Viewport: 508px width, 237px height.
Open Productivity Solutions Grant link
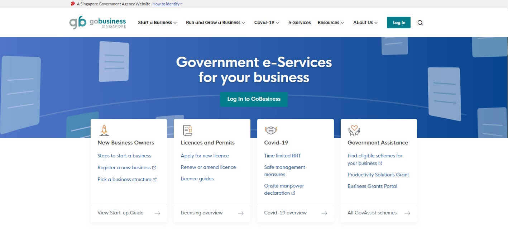click(x=378, y=175)
